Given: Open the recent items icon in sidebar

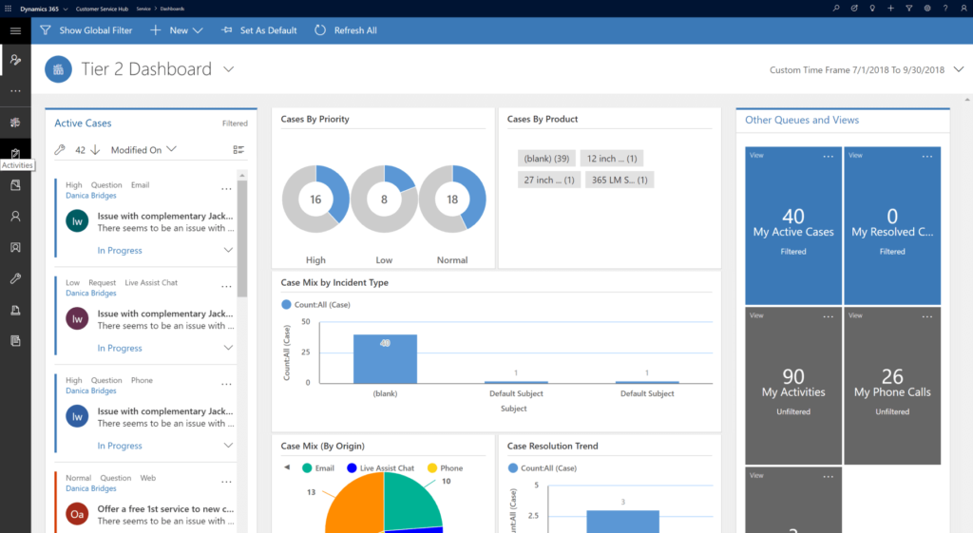Looking at the screenshot, I should (15, 60).
